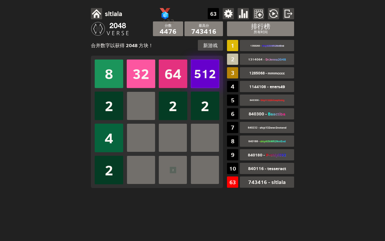Click the 最高分 743416 box
This screenshot has width=385, height=241.
tap(204, 29)
